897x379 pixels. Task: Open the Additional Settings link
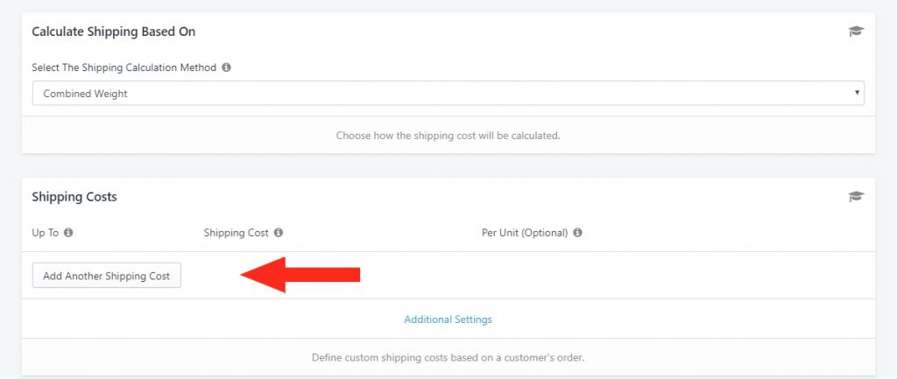[x=448, y=319]
